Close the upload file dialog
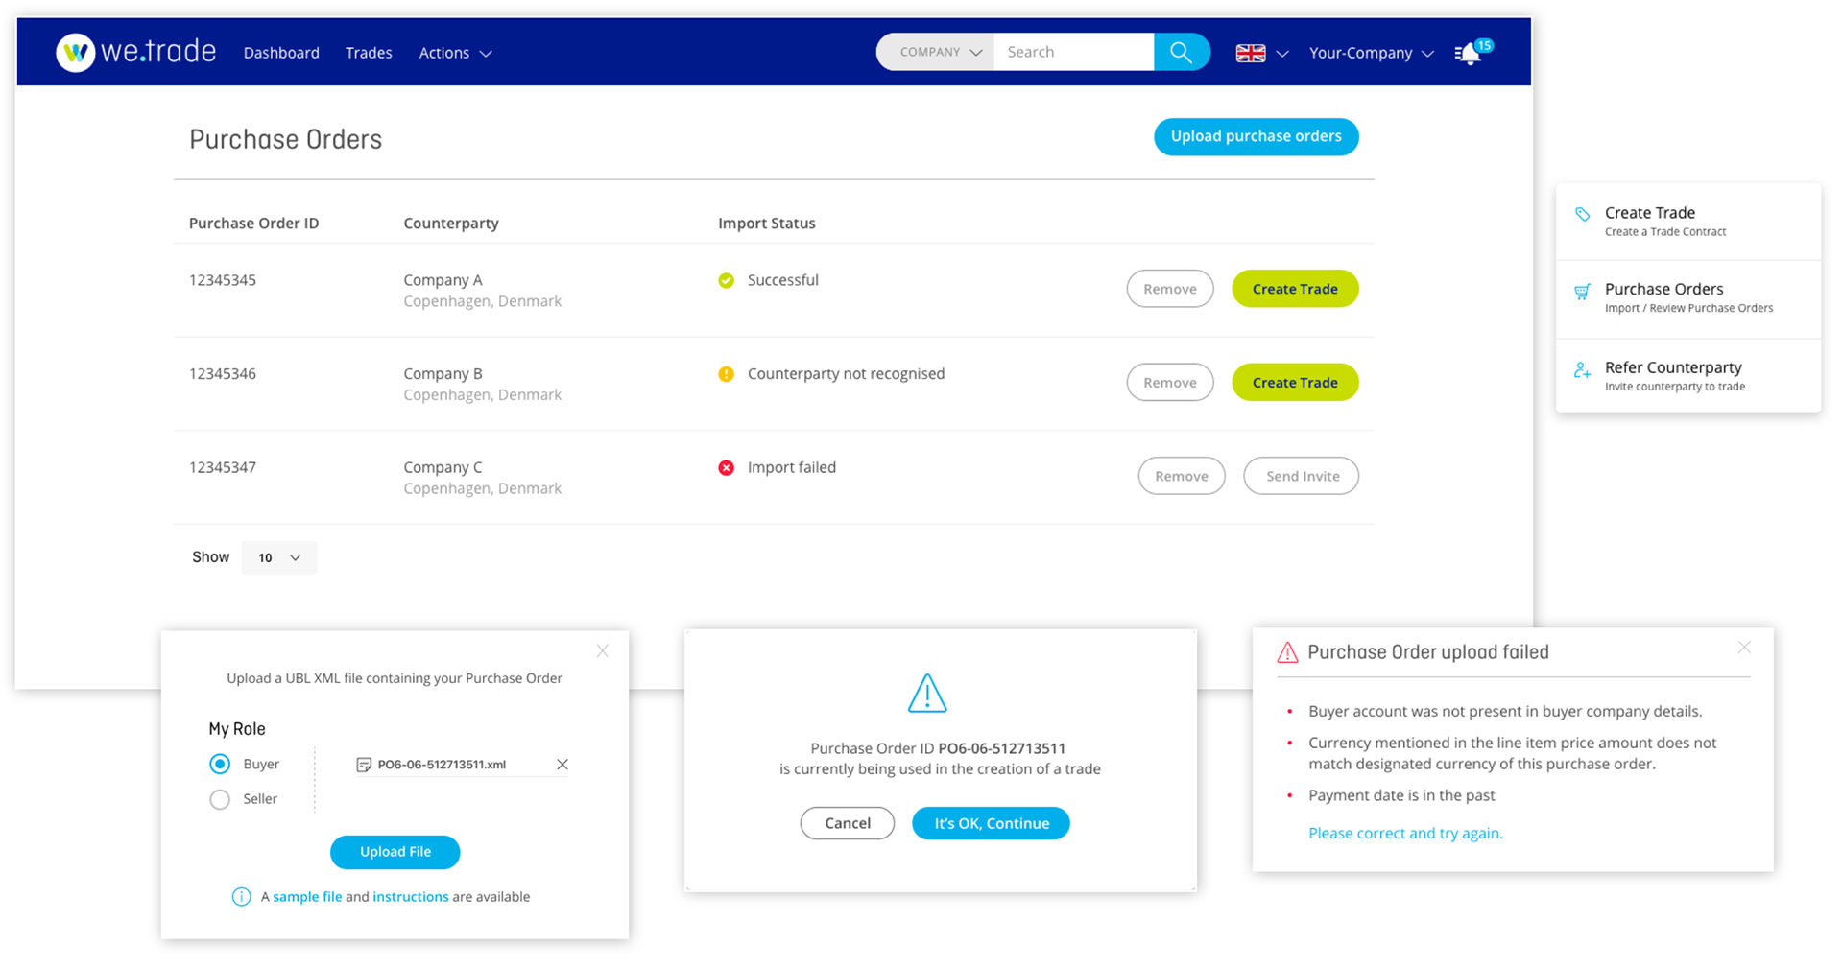1843x968 pixels. tap(603, 651)
